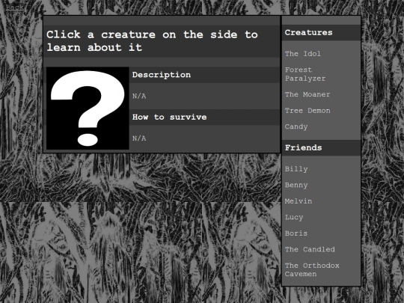Show info about Melvin

pyautogui.click(x=299, y=201)
